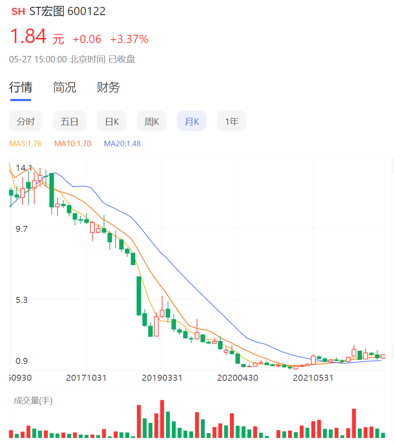
Task: Open the 财务 tab
Action: click(x=109, y=87)
